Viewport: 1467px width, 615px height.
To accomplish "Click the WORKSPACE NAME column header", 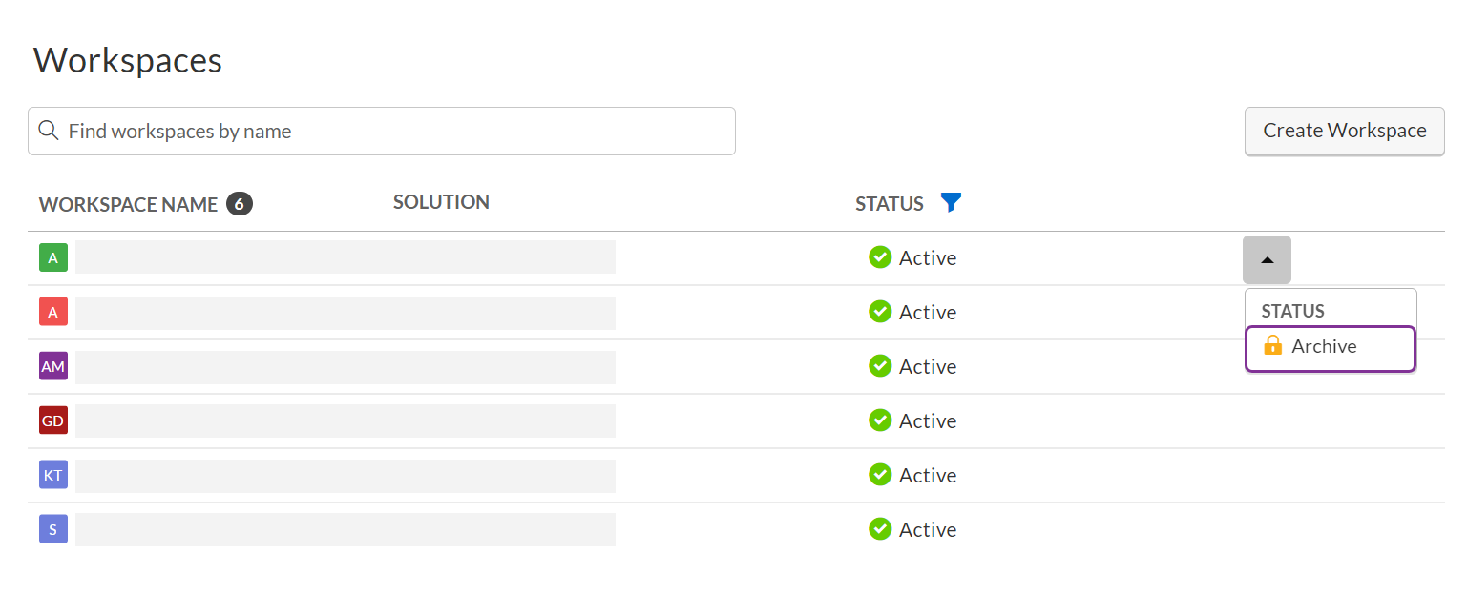I will pyautogui.click(x=127, y=204).
